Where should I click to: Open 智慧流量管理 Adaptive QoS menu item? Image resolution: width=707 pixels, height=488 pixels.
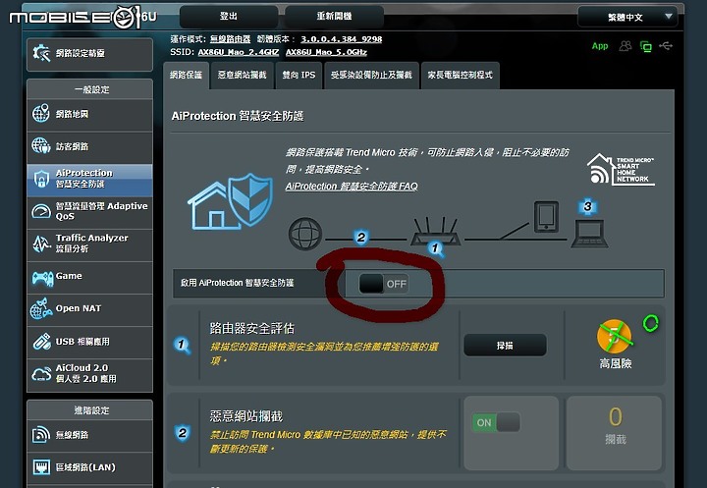coord(89,212)
